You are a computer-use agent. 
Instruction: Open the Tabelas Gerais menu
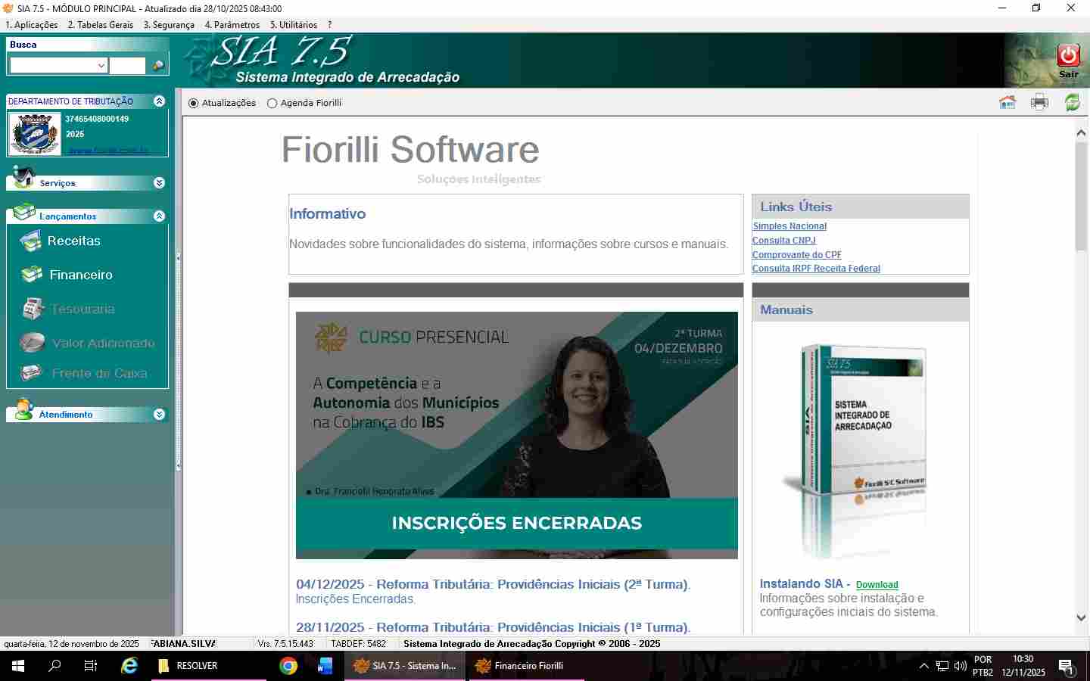coord(101,25)
